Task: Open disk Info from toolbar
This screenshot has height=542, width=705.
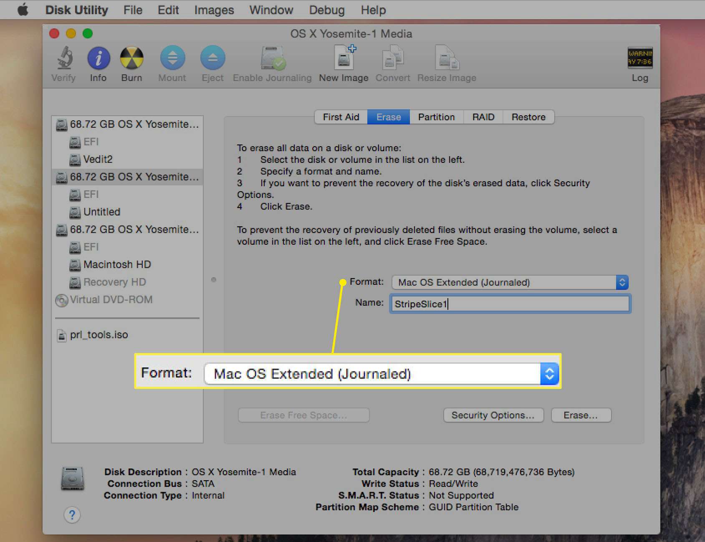Action: (x=99, y=58)
